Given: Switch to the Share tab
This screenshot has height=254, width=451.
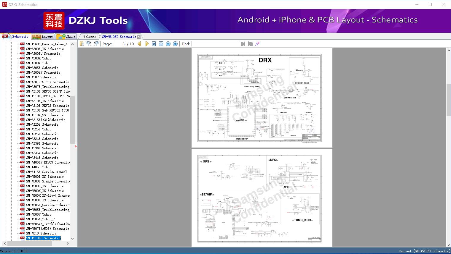Looking at the screenshot, I should 66,37.
